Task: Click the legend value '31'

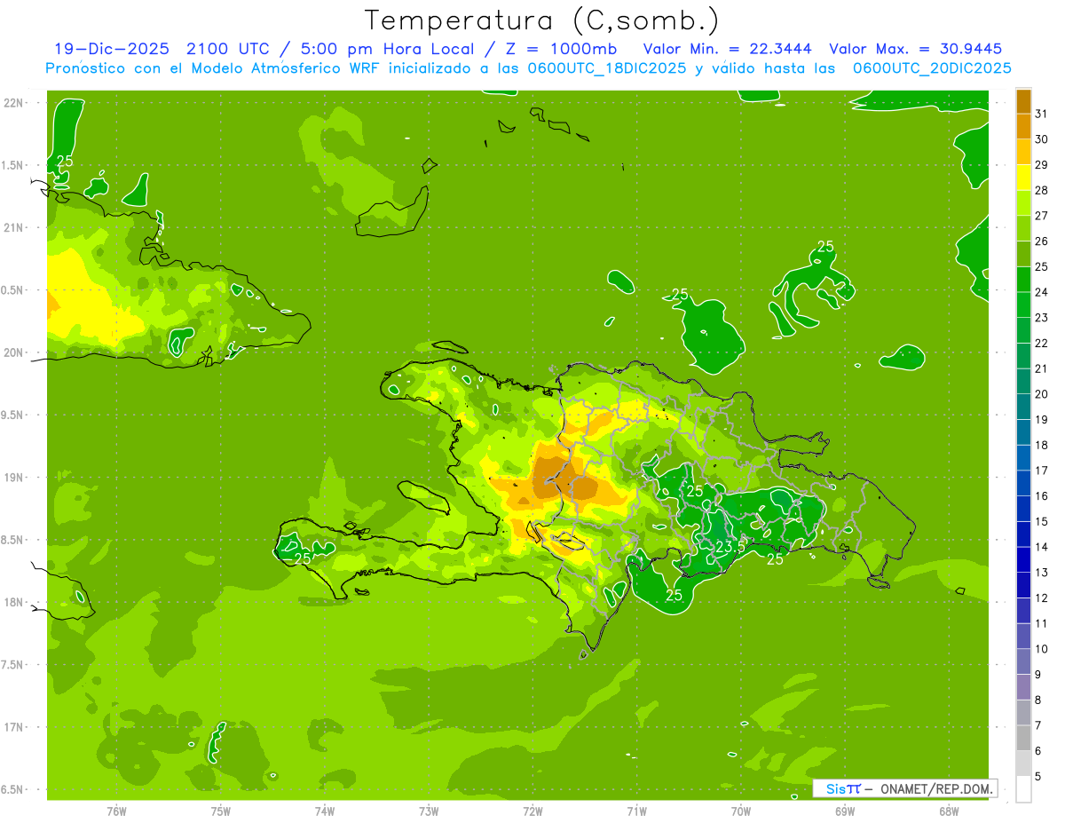Action: 1042,114
